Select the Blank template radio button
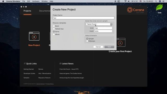The height and width of the screenshot is (94, 167). 54,26
